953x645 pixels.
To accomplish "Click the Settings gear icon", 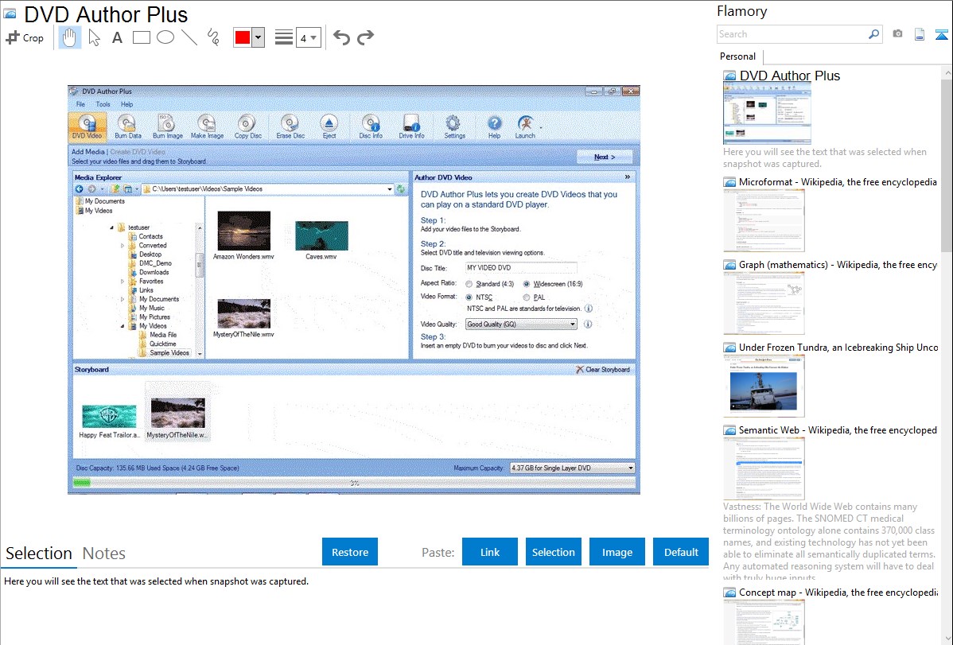I will coord(454,126).
